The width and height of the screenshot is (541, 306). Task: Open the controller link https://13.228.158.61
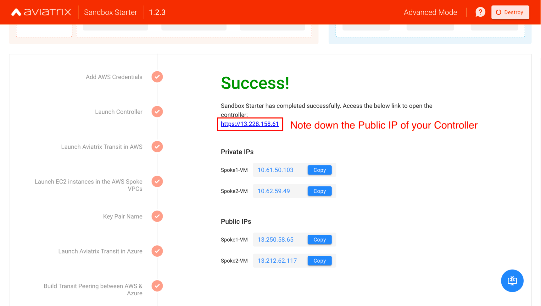tap(250, 124)
